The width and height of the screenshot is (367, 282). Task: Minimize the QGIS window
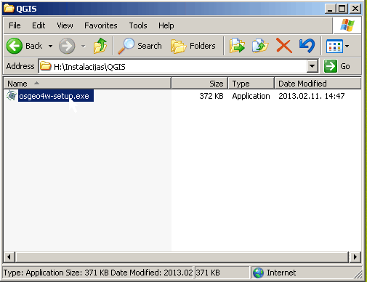click(x=330, y=9)
